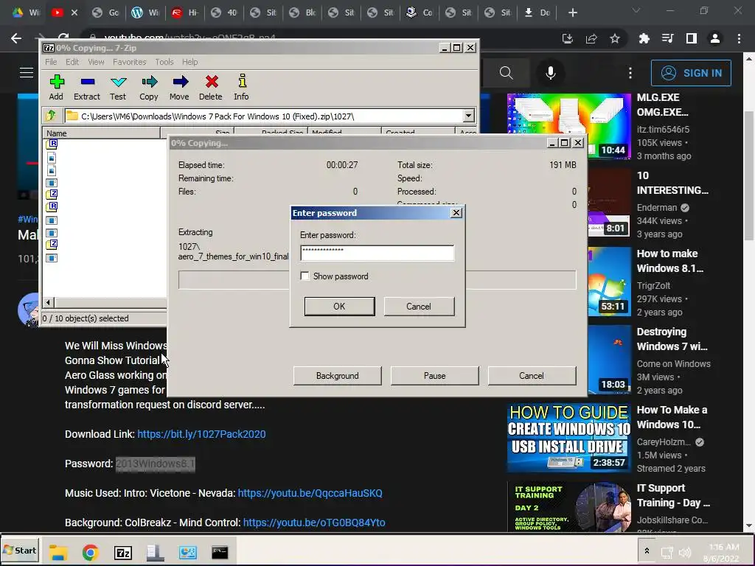
Task: Open the Chrome extensions puzzle icon
Action: (644, 38)
